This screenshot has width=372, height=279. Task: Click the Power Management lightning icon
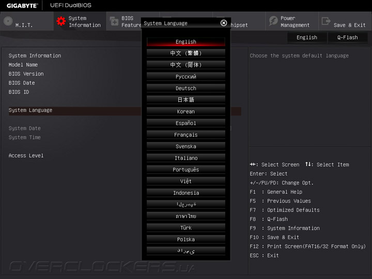coord(273,21)
